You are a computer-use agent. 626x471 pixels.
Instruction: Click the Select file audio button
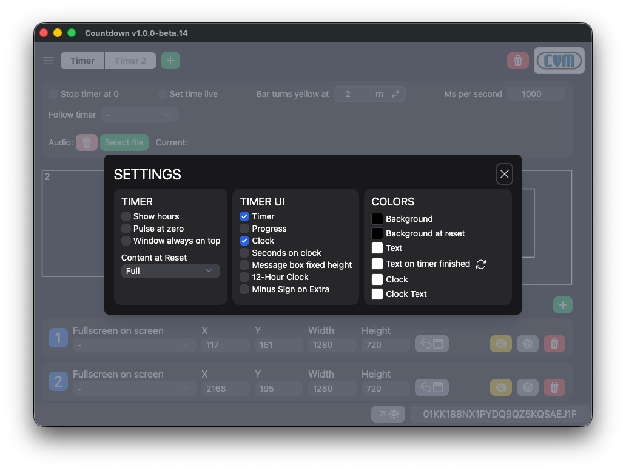coord(124,142)
